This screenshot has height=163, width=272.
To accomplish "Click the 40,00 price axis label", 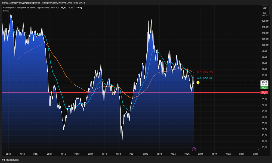I will 265,117.
